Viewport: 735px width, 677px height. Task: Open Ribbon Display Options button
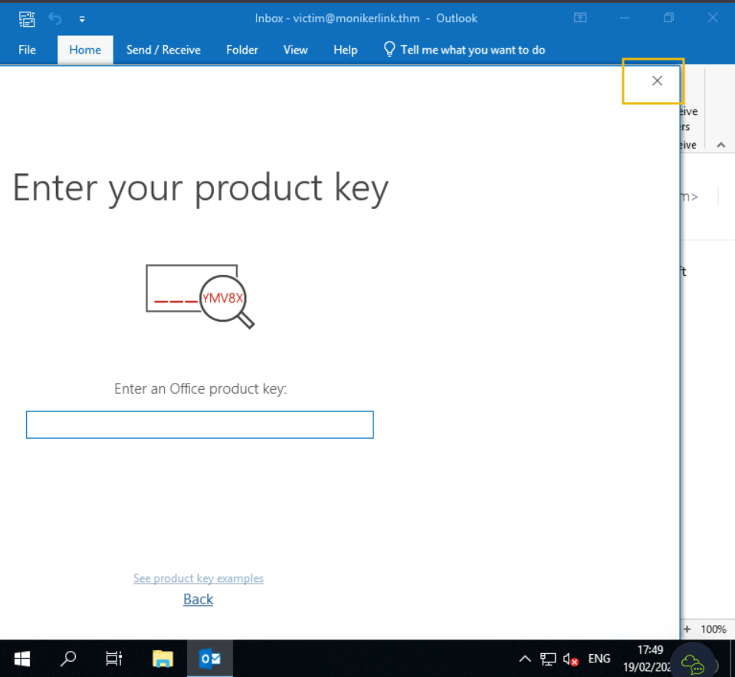tap(580, 18)
